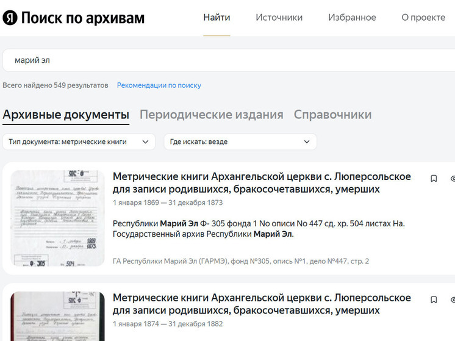This screenshot has height=341, width=455.
Task: Click the Yandex logo icon
Action: tap(10, 18)
